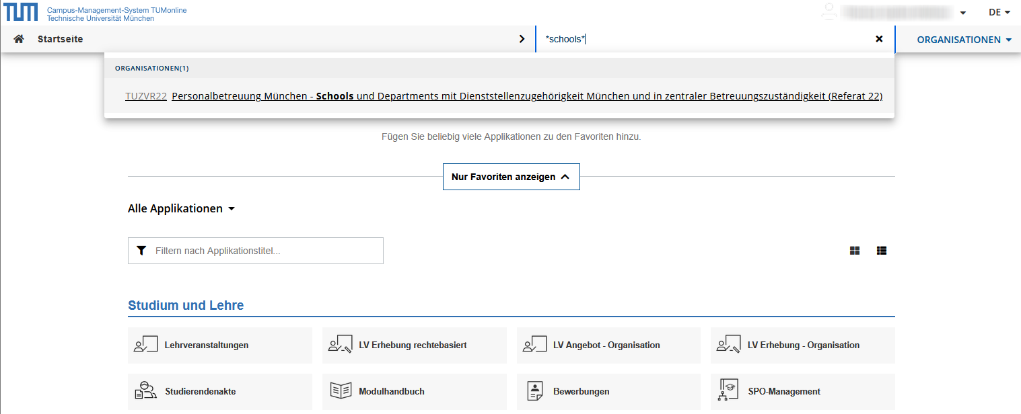
Task: Open the ORGANISATIONEN search scope dropdown
Action: 964,40
